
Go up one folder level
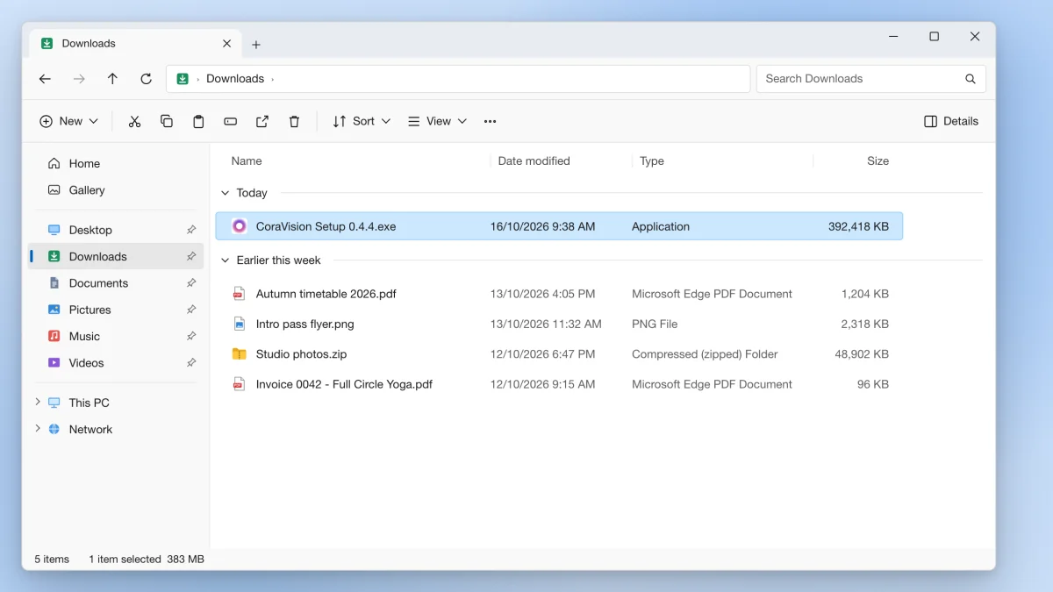[112, 79]
